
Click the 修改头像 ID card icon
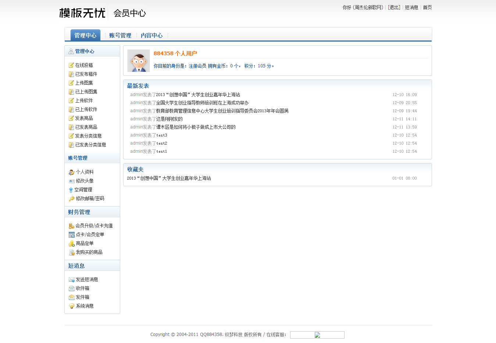pos(72,181)
